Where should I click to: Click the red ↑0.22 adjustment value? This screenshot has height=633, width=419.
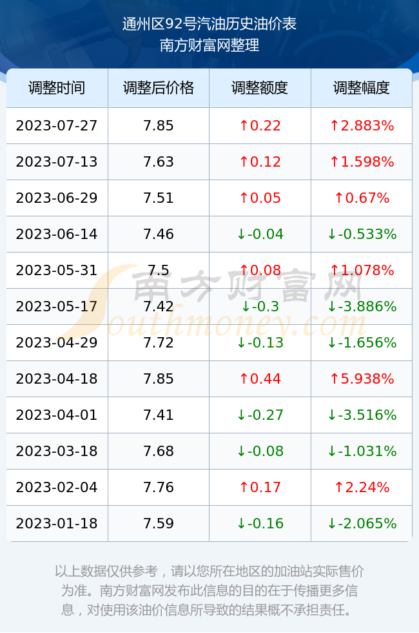[x=260, y=125]
